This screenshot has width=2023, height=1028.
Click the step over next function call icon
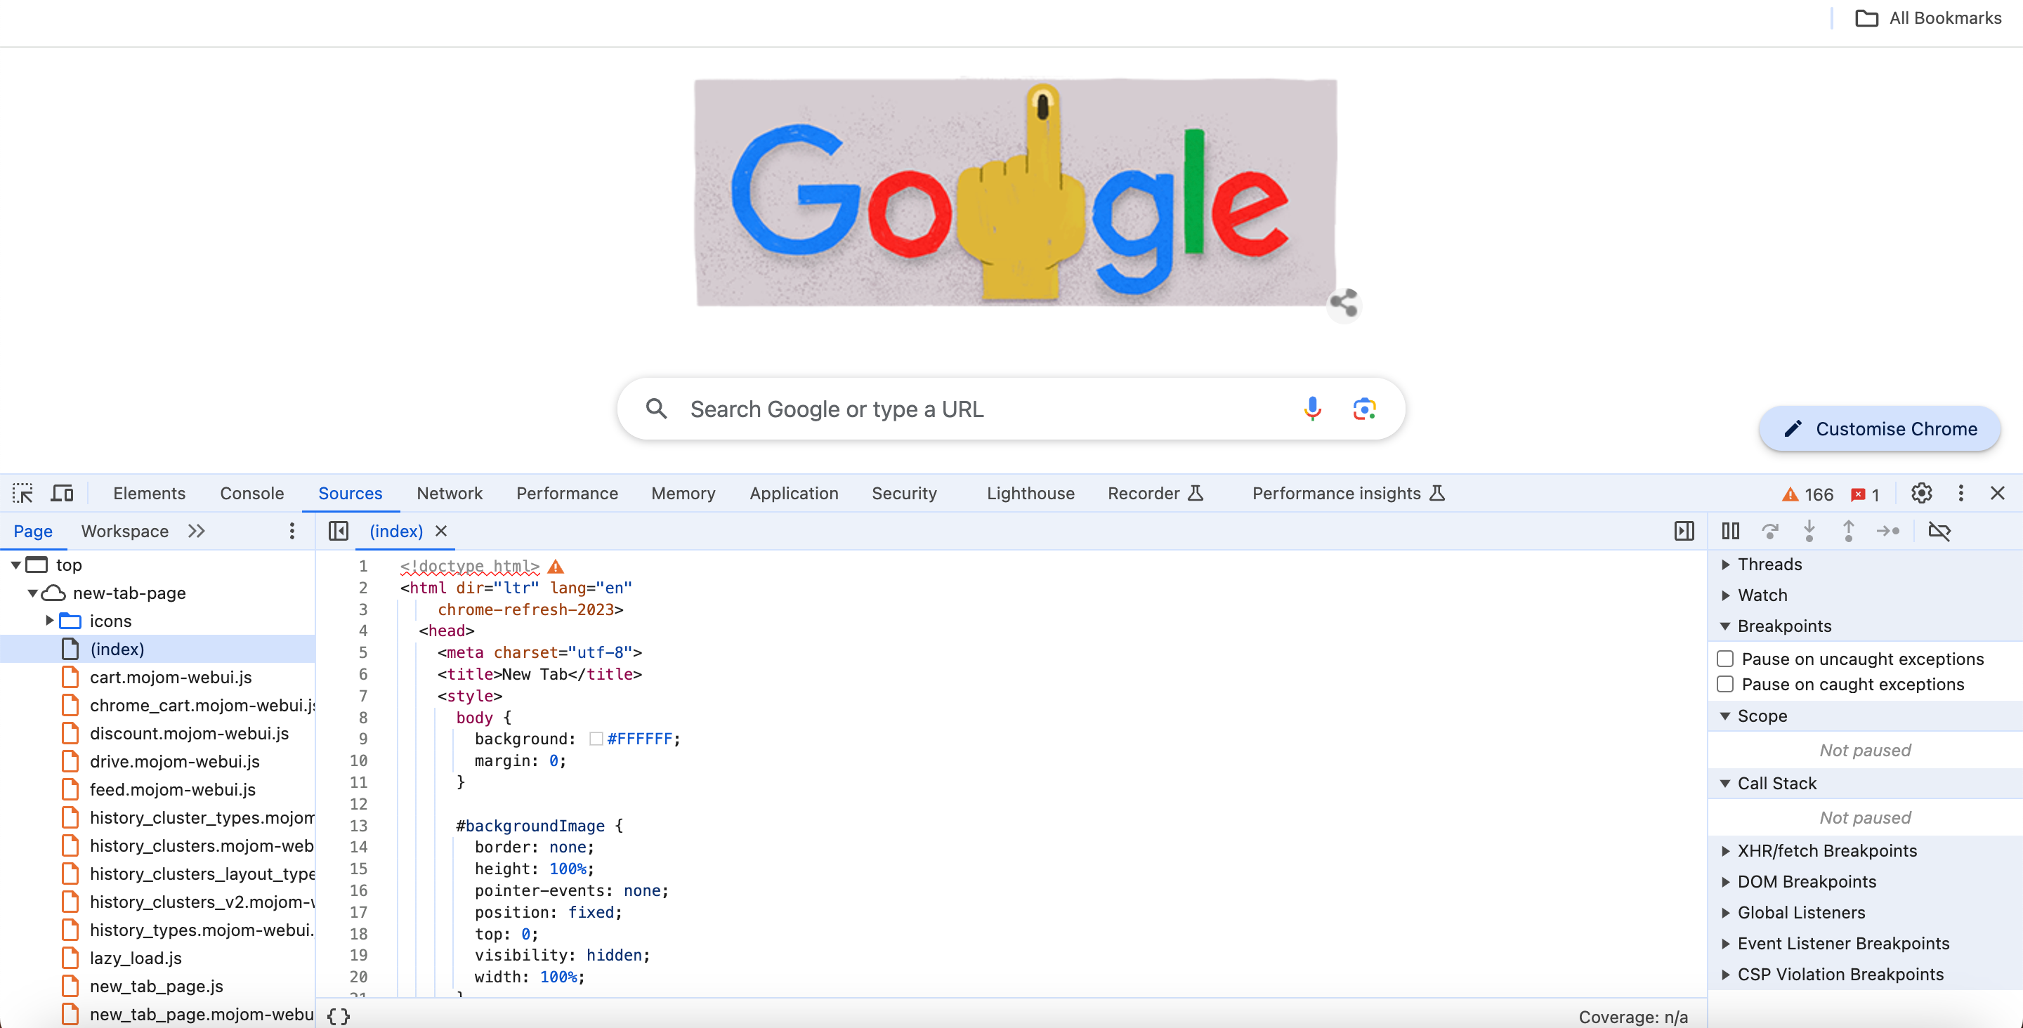coord(1771,531)
